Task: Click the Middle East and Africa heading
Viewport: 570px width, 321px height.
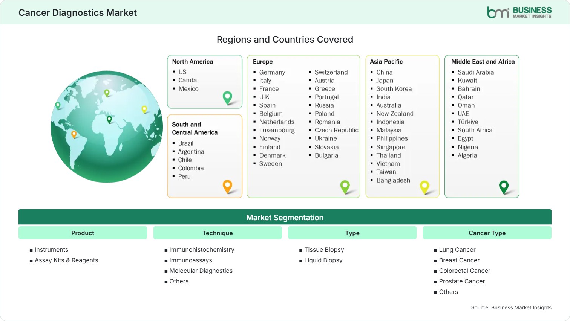Action: 483,62
